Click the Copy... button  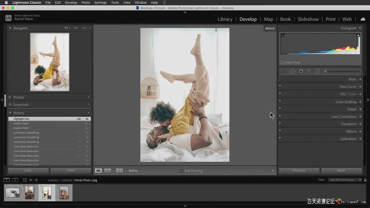28,170
